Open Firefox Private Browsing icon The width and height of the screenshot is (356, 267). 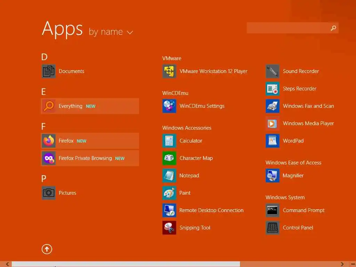coord(49,158)
